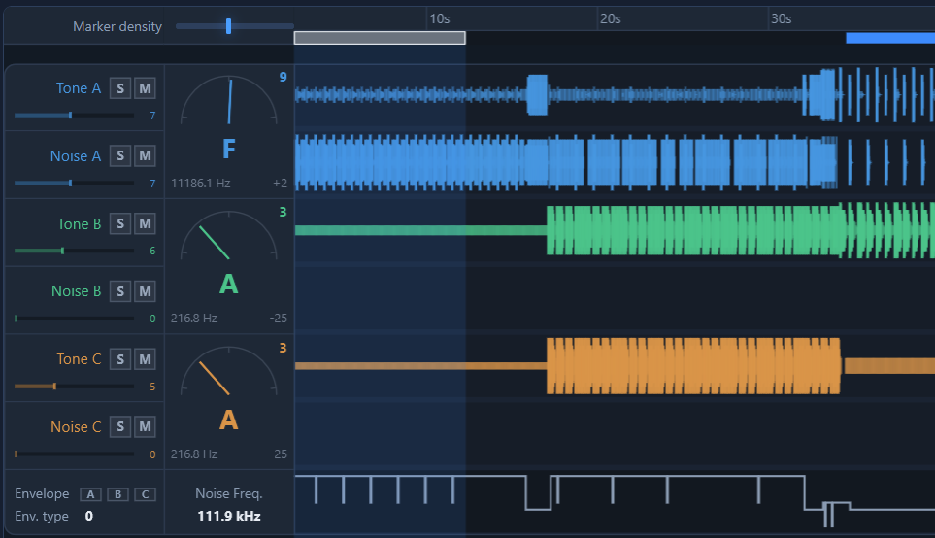Click the gray timeline selection bar
The height and width of the screenshot is (538, 935).
[380, 38]
